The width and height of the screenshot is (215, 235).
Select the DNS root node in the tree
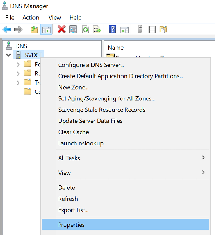[x=21, y=46]
